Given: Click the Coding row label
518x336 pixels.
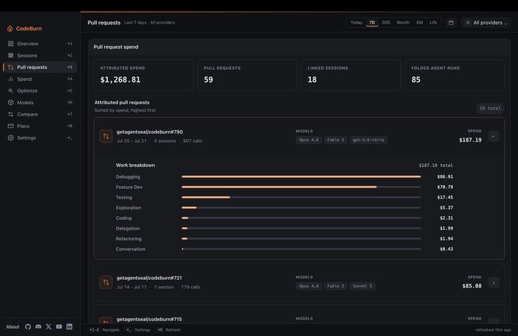Looking at the screenshot, I should 124,218.
